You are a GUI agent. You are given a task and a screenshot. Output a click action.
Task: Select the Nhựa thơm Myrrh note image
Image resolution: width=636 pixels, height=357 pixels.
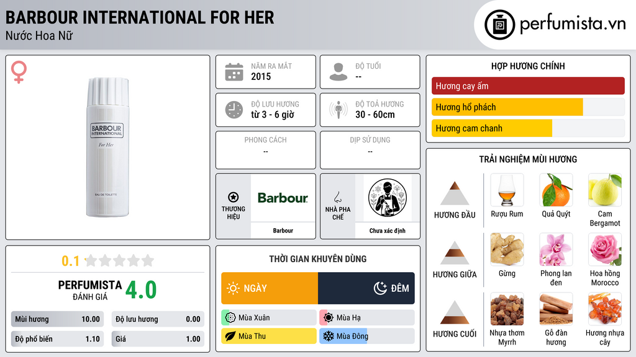coord(507,309)
